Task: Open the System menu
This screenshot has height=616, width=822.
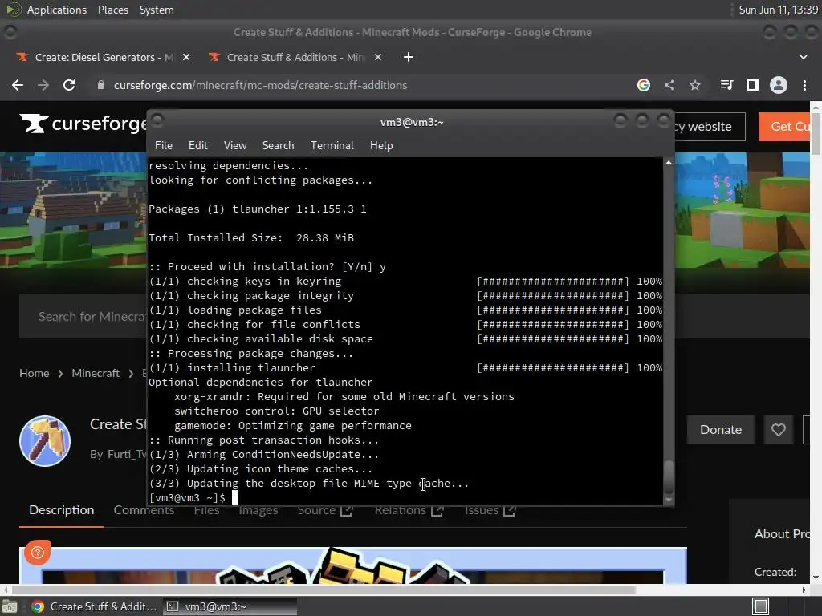Action: coord(157,10)
